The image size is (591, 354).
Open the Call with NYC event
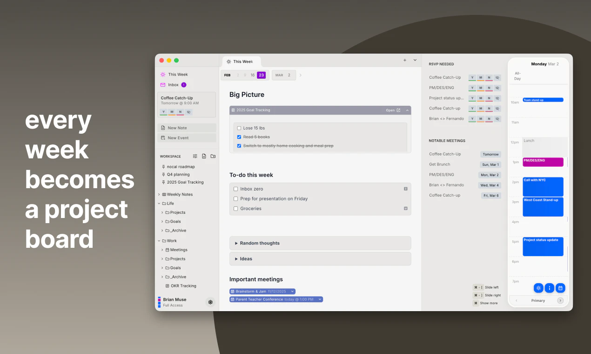pos(543,187)
